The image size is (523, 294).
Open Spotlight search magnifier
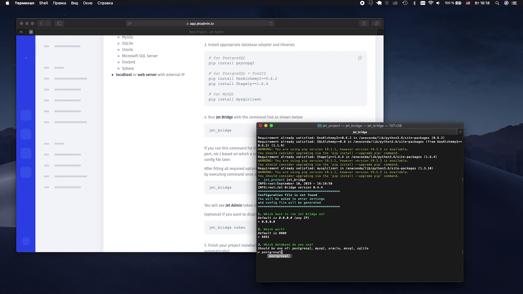tap(497, 3)
